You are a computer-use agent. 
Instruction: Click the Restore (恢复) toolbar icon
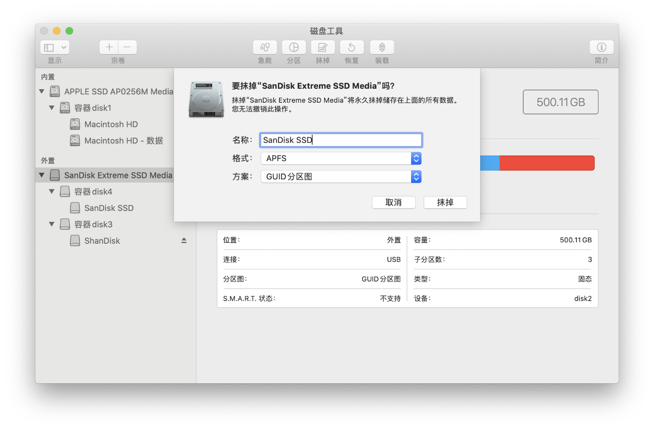352,47
